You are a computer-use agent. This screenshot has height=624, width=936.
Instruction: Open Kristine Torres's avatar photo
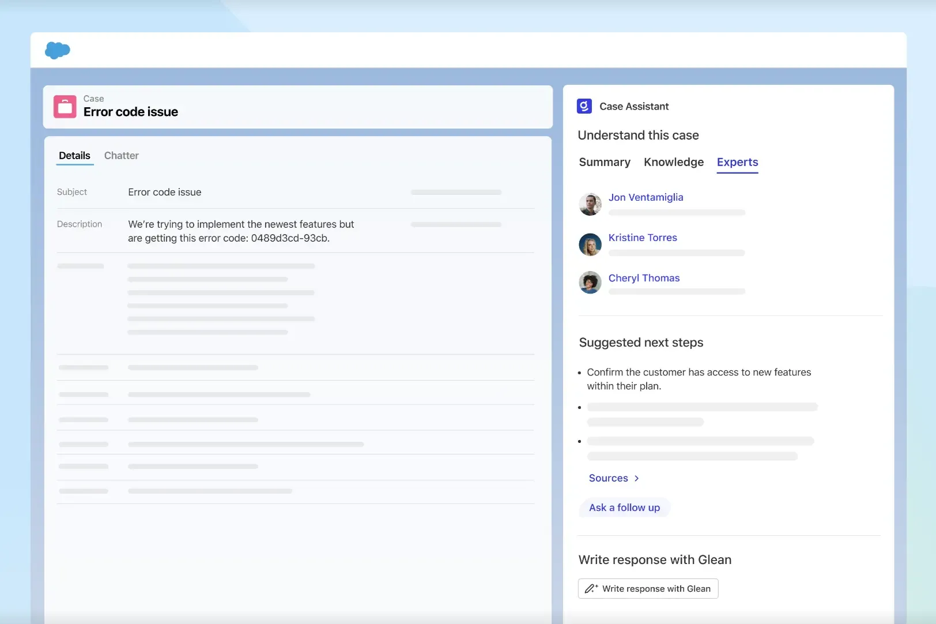coord(590,245)
